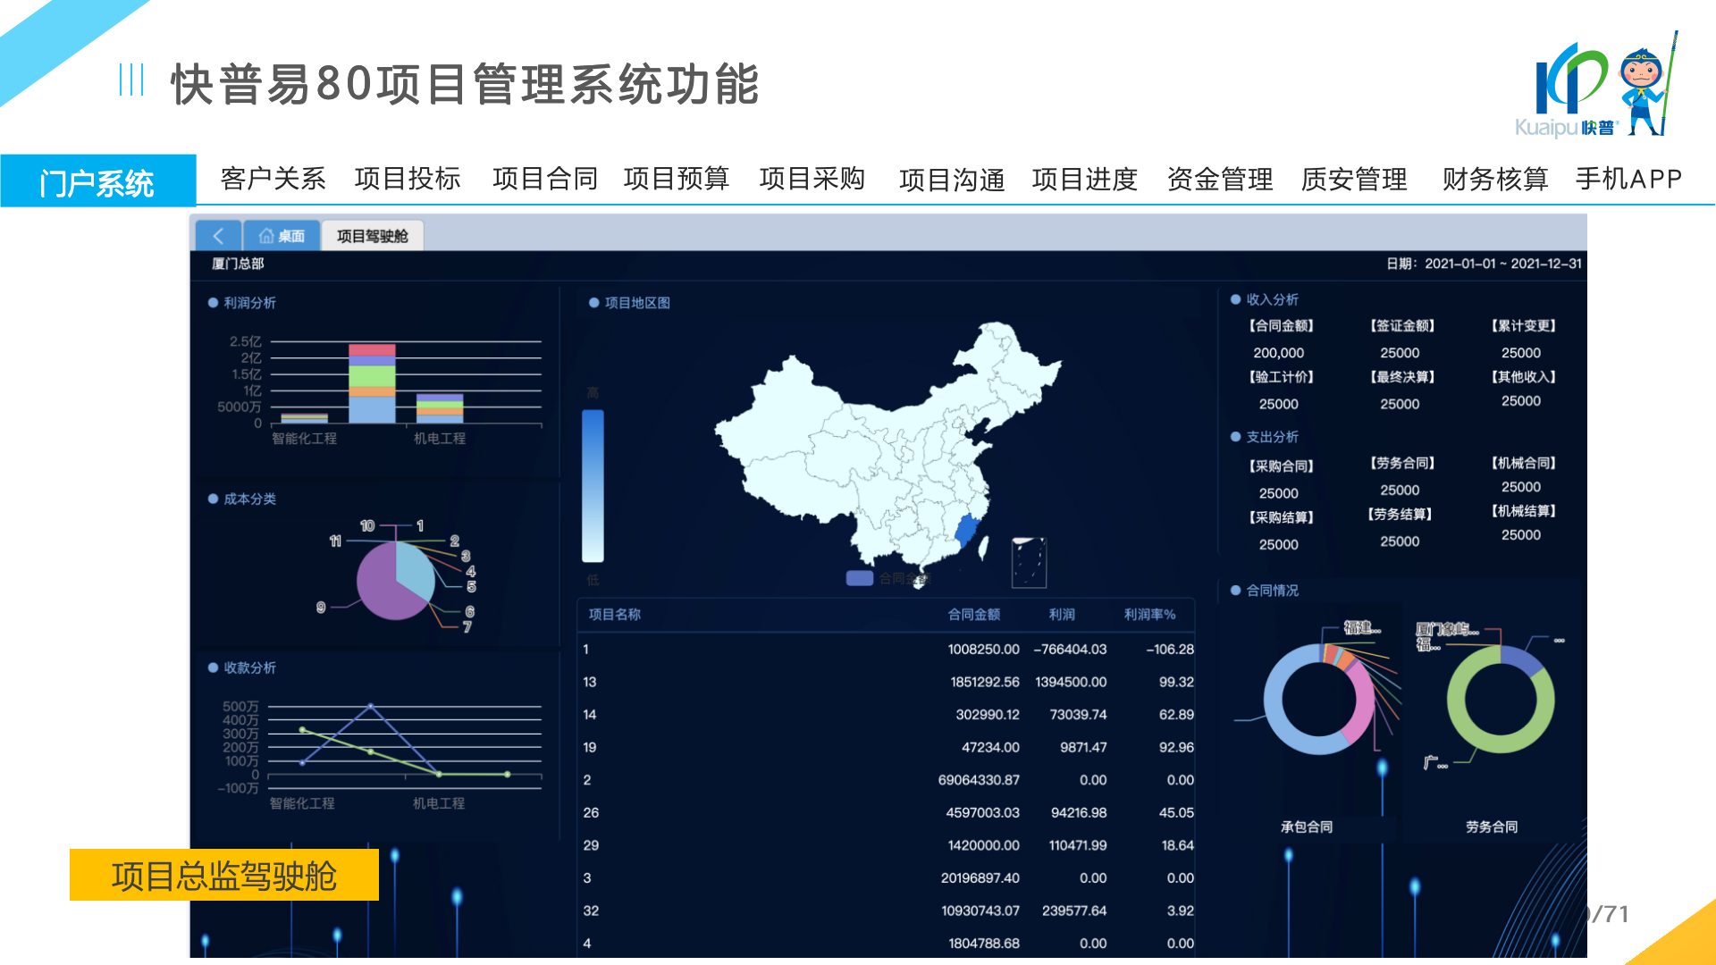Click the map heat scale gradient bar
The width and height of the screenshot is (1716, 965).
pyautogui.click(x=593, y=485)
